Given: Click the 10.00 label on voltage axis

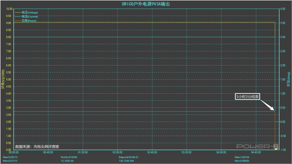Looking at the screenshot, I should [9, 9].
